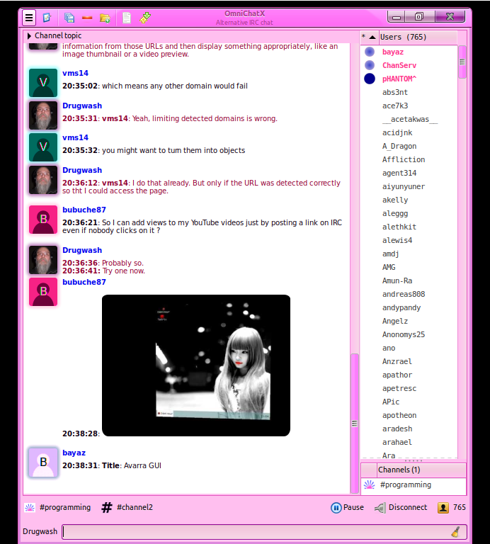Click the Disconnect button
This screenshot has width=490, height=544.
pos(401,508)
